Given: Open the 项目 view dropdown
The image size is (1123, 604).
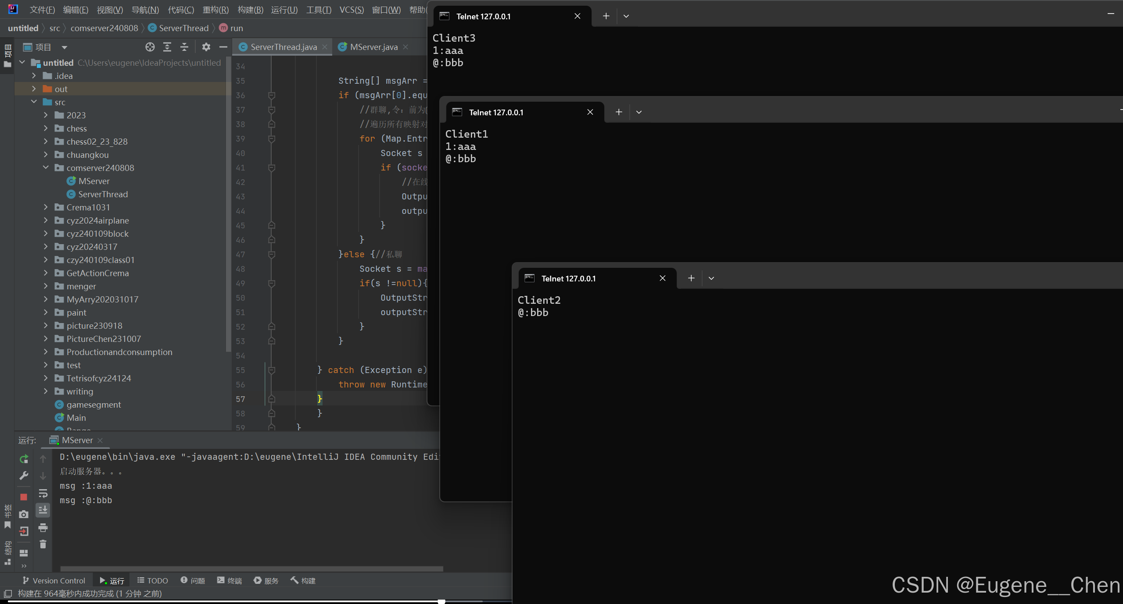Looking at the screenshot, I should point(65,47).
